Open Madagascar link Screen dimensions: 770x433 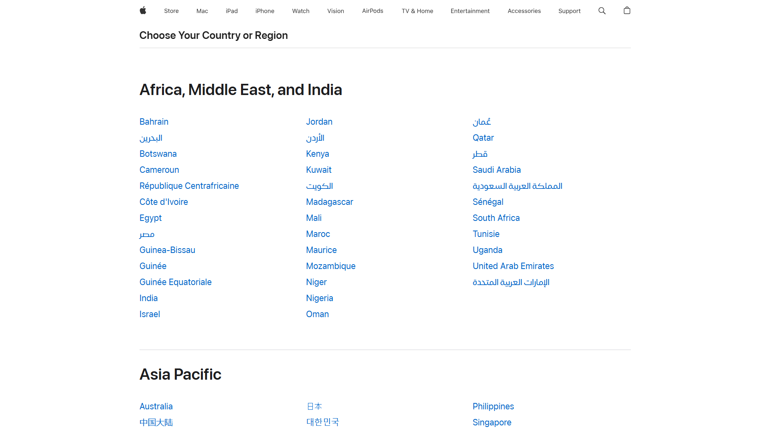pyautogui.click(x=330, y=202)
